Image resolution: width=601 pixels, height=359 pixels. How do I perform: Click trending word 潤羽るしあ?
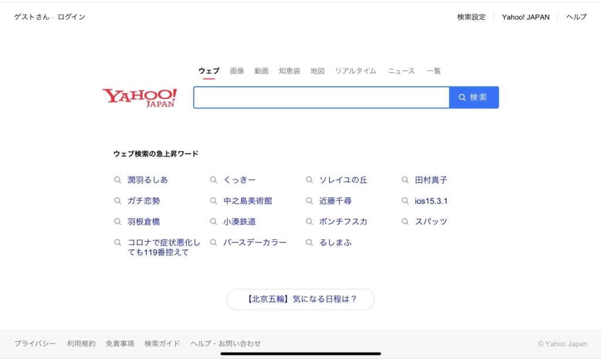pyautogui.click(x=147, y=180)
